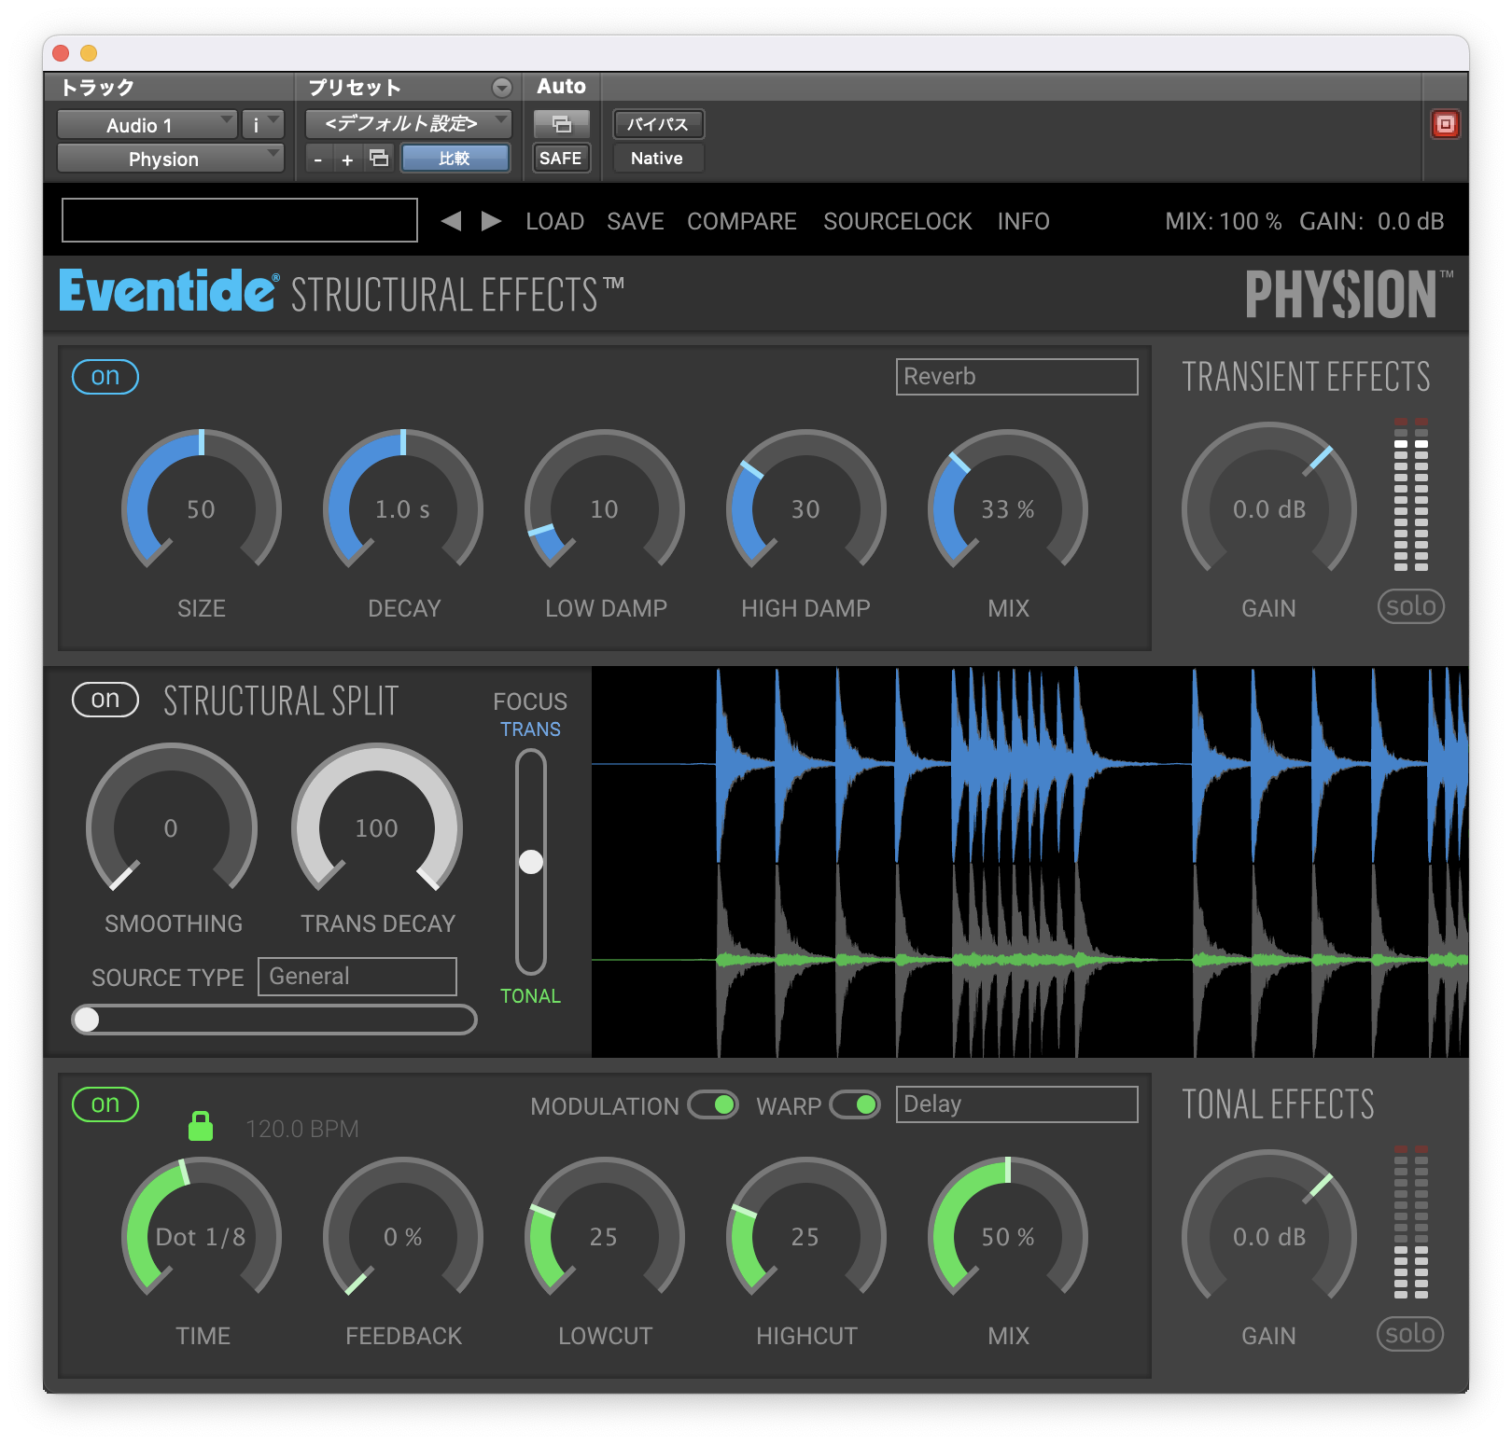Click SOURCELOCK in the preset bar

tap(898, 221)
